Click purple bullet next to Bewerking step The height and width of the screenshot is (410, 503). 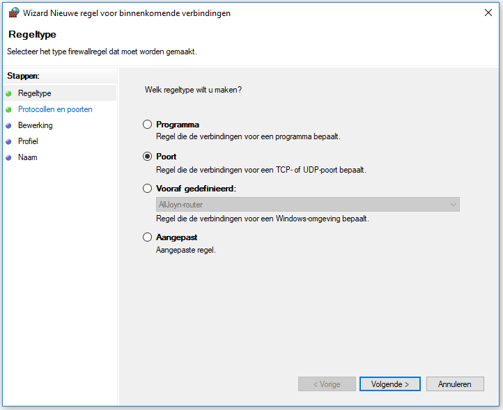tap(8, 126)
